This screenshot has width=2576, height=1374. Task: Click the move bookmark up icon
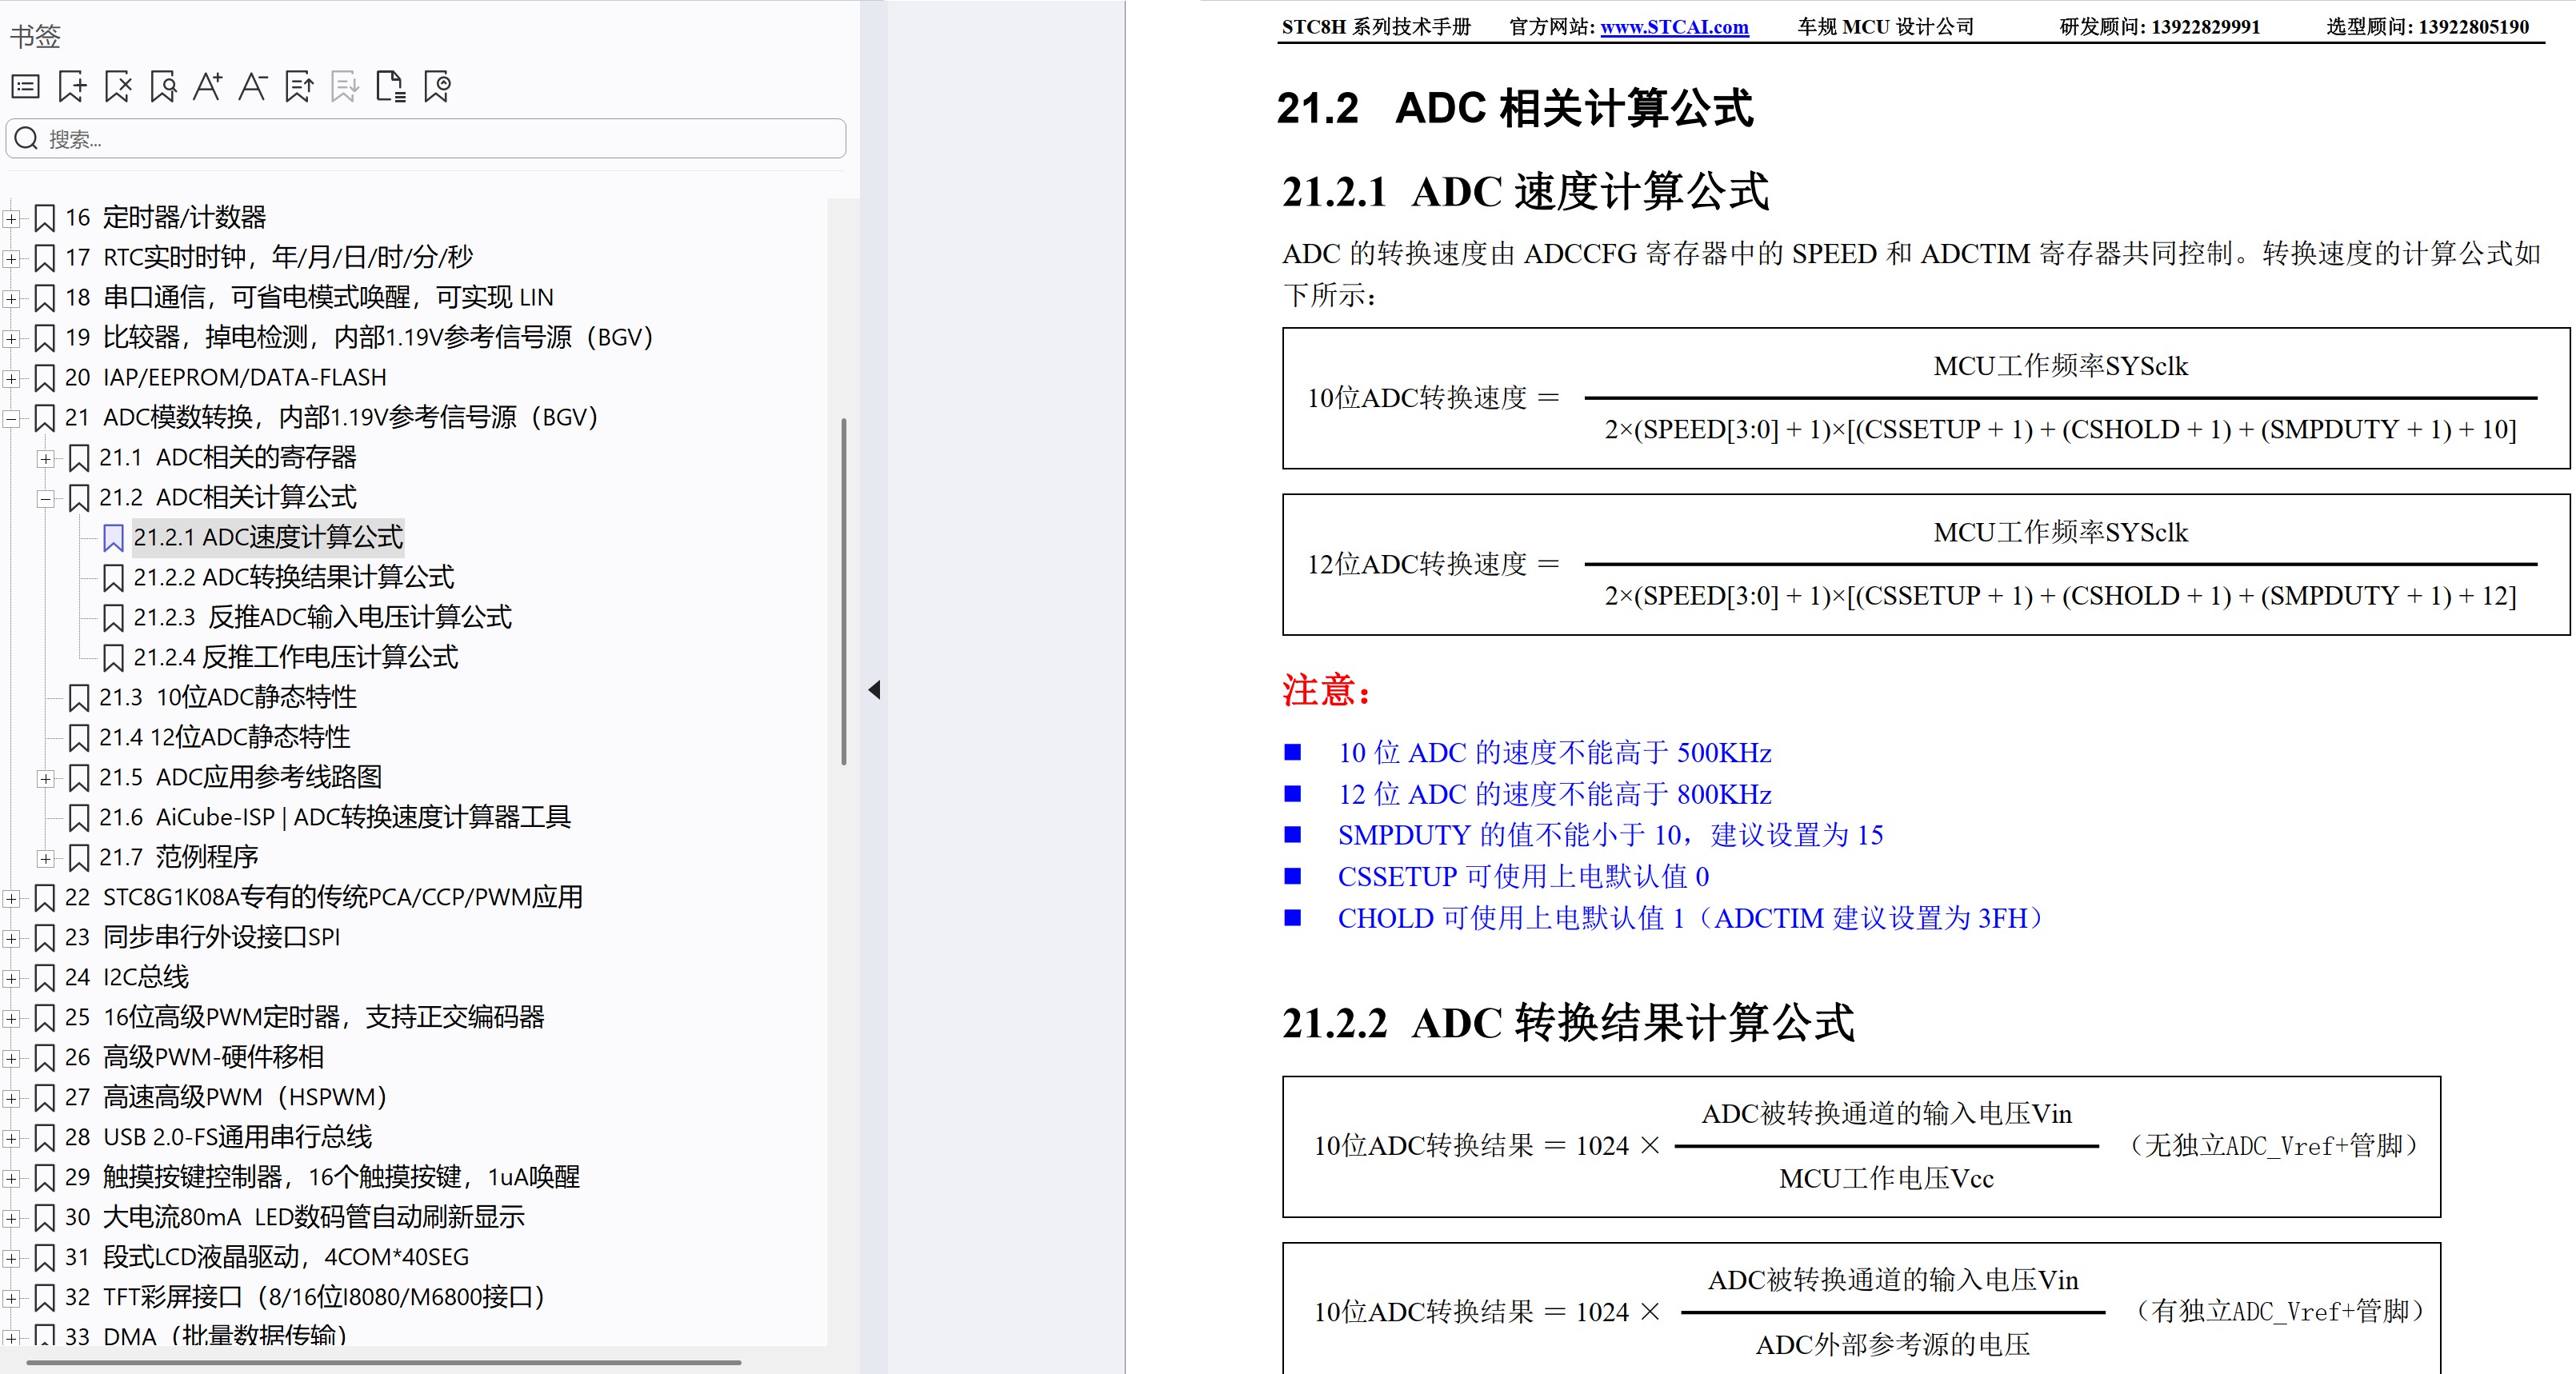tap(299, 87)
